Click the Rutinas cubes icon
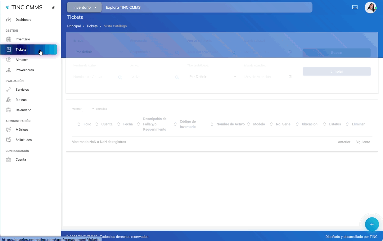Screen dimensions: 383x241 click(9, 100)
